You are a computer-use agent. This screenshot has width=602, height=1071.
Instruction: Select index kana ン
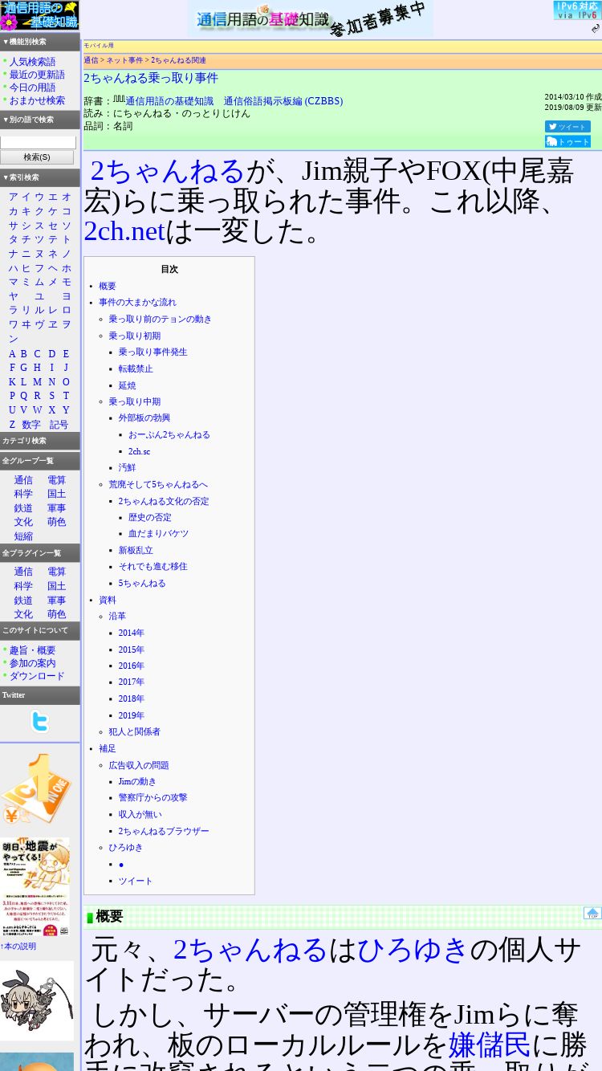[x=13, y=339]
